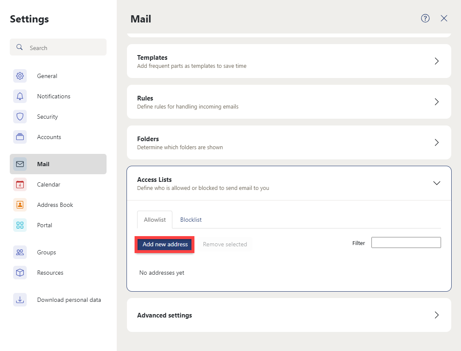Select the Allowlist tab

(x=154, y=220)
